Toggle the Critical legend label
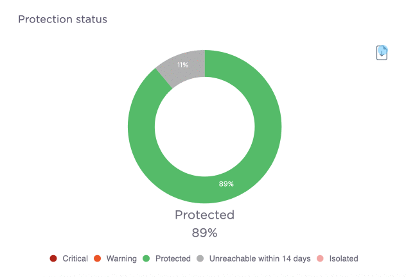 point(75,258)
